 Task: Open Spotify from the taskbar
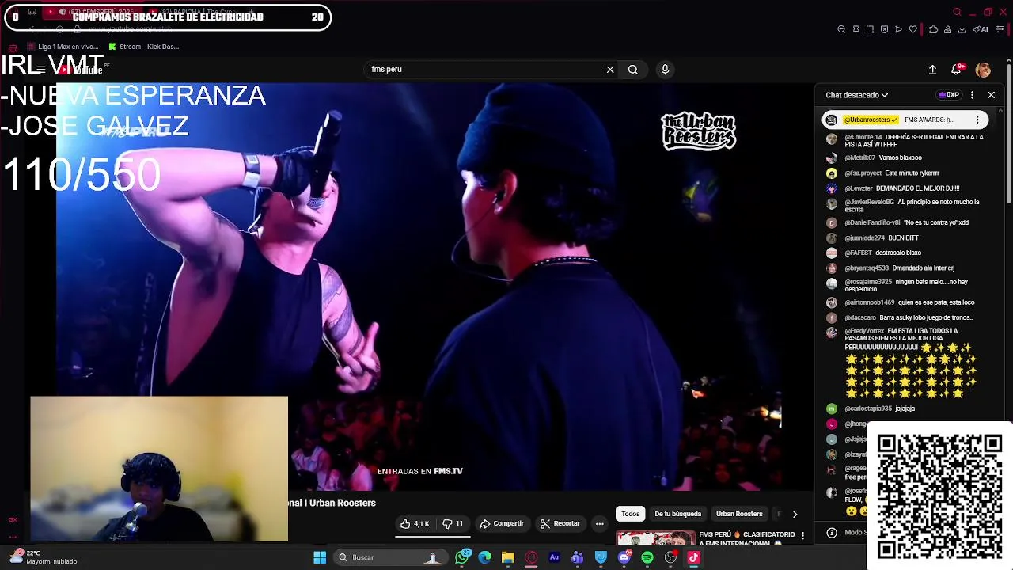tap(647, 557)
